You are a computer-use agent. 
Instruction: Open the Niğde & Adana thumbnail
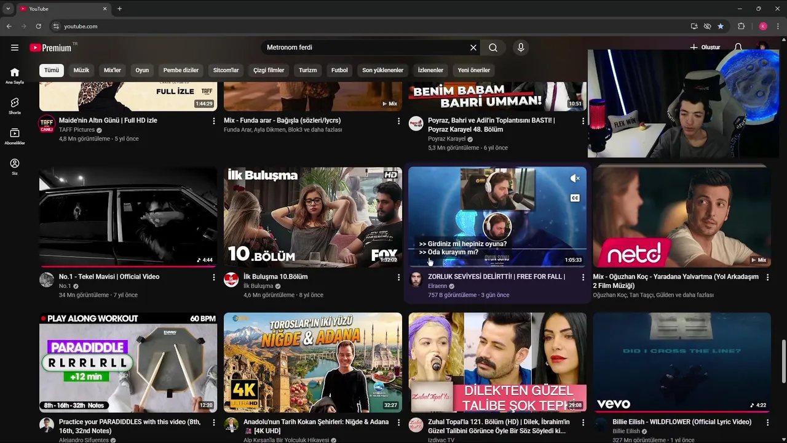coord(313,362)
